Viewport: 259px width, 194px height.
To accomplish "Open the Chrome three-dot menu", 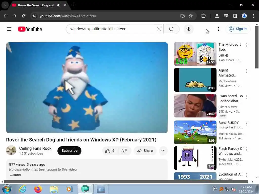I will click(x=253, y=16).
